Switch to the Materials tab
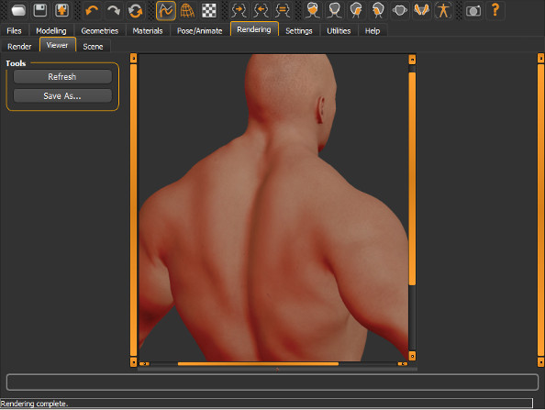This screenshot has height=410, width=545. click(x=148, y=30)
